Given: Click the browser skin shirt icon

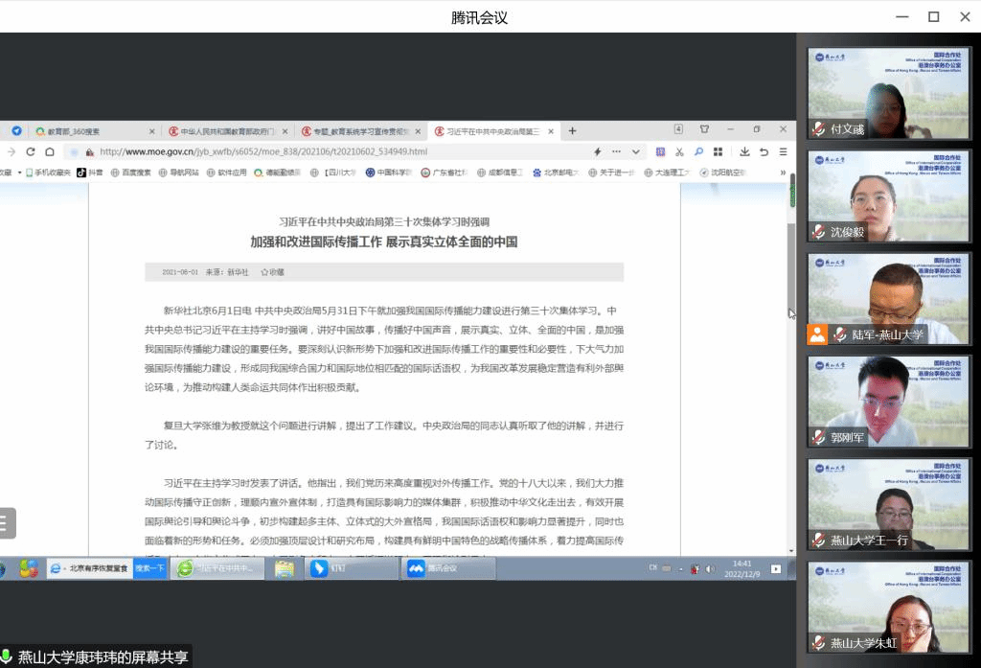Looking at the screenshot, I should click(x=704, y=129).
